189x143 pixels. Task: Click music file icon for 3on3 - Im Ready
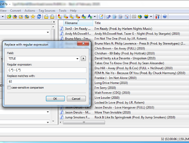click(x=62, y=28)
